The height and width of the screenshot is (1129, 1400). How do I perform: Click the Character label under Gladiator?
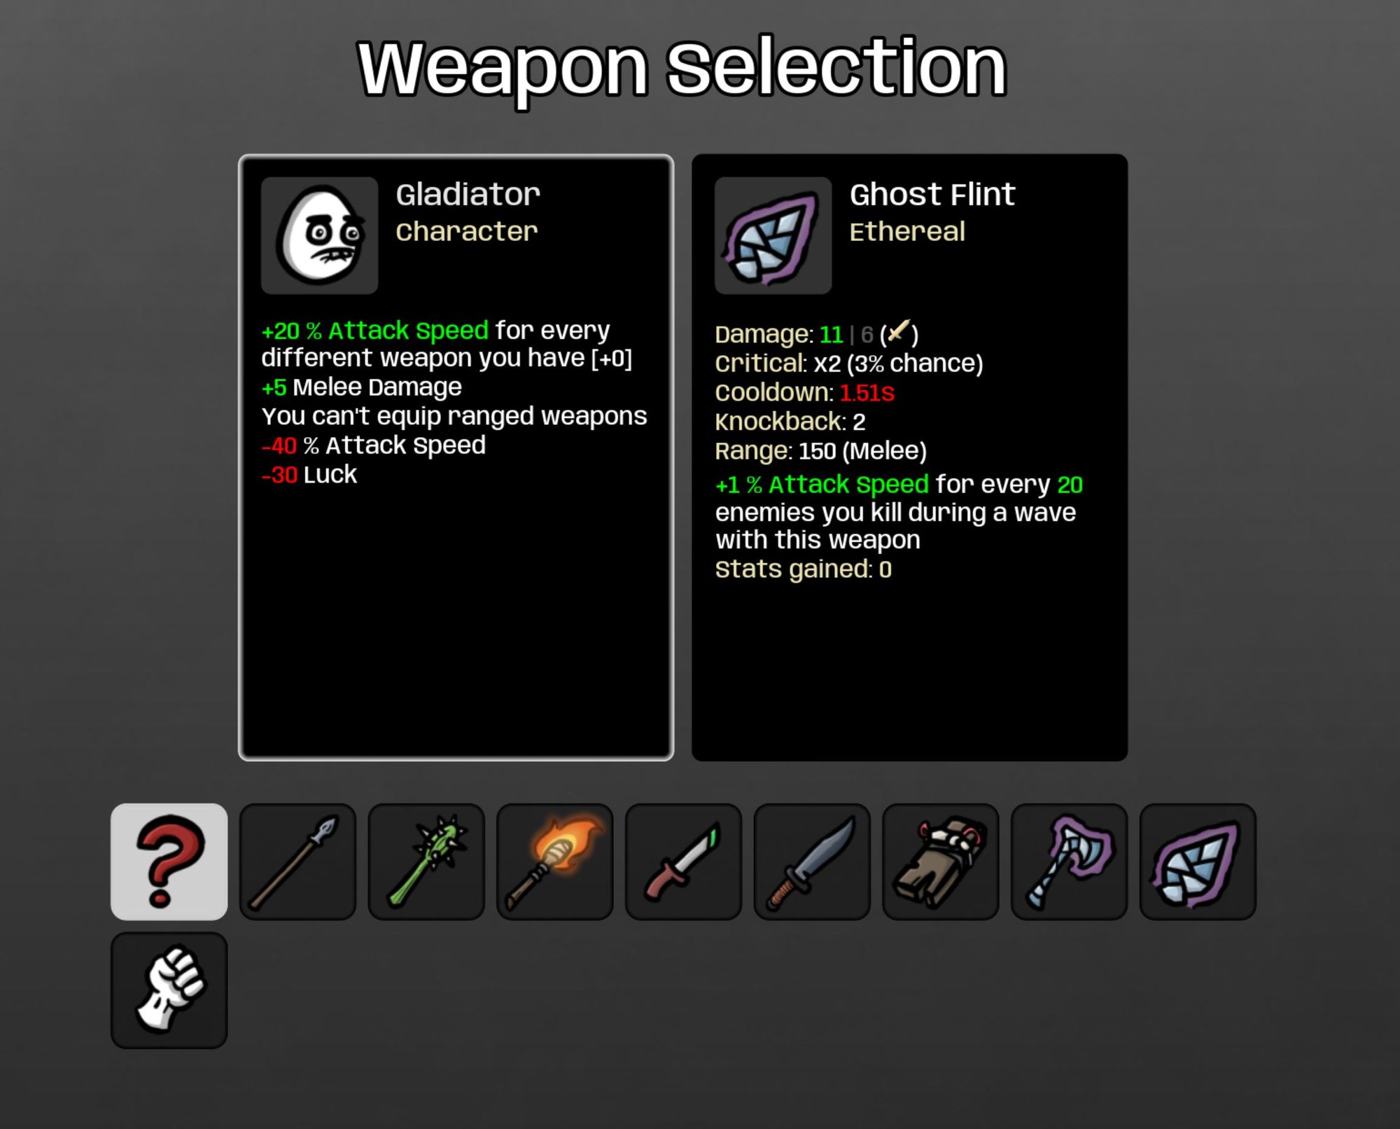click(466, 232)
